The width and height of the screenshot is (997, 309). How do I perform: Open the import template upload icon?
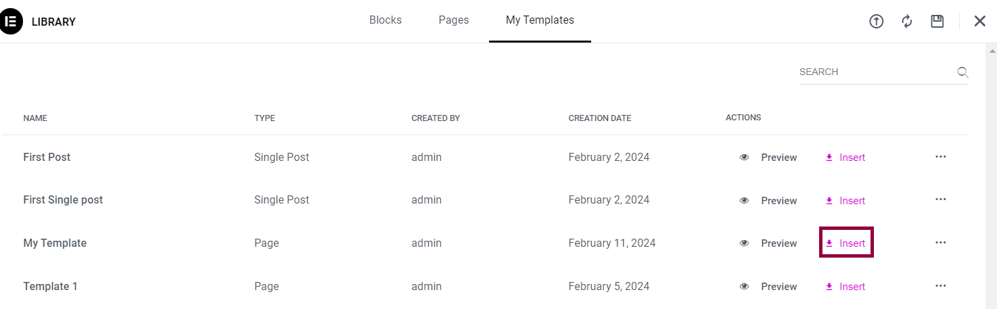(x=877, y=22)
